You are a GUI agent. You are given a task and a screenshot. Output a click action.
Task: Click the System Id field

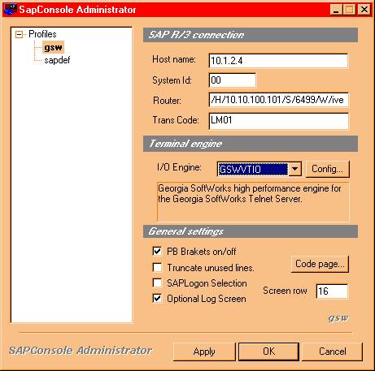pos(233,80)
